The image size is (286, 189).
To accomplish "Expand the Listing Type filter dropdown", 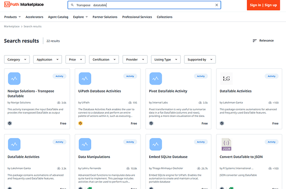I will [166, 59].
